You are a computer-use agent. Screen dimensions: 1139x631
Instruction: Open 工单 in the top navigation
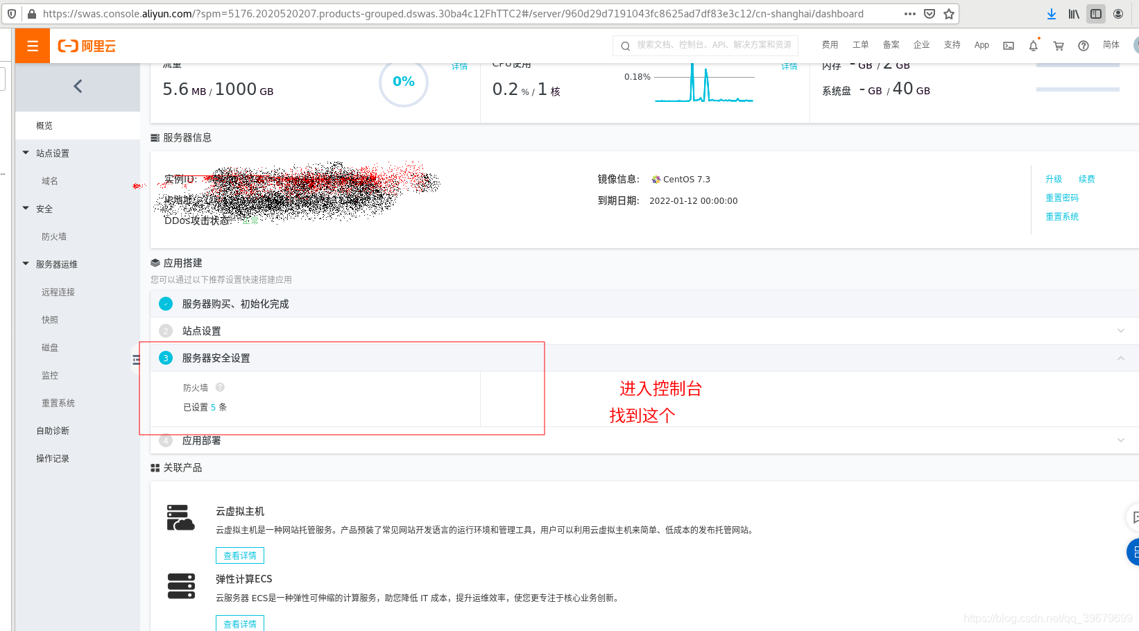(x=860, y=45)
